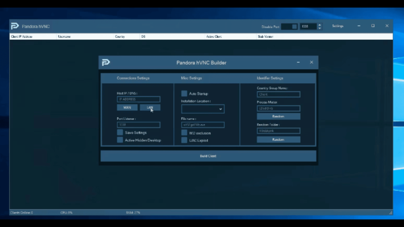Screen dimensions: 404x227
Task: Click the Connections Settings section heading
Action: coord(133,78)
